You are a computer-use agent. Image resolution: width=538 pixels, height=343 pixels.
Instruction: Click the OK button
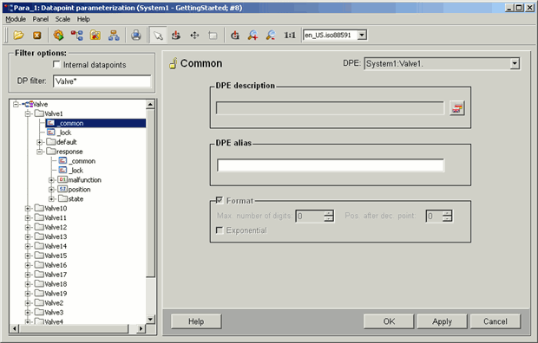pyautogui.click(x=389, y=321)
